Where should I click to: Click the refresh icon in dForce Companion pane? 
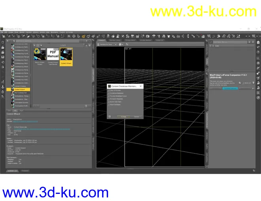coord(240,83)
